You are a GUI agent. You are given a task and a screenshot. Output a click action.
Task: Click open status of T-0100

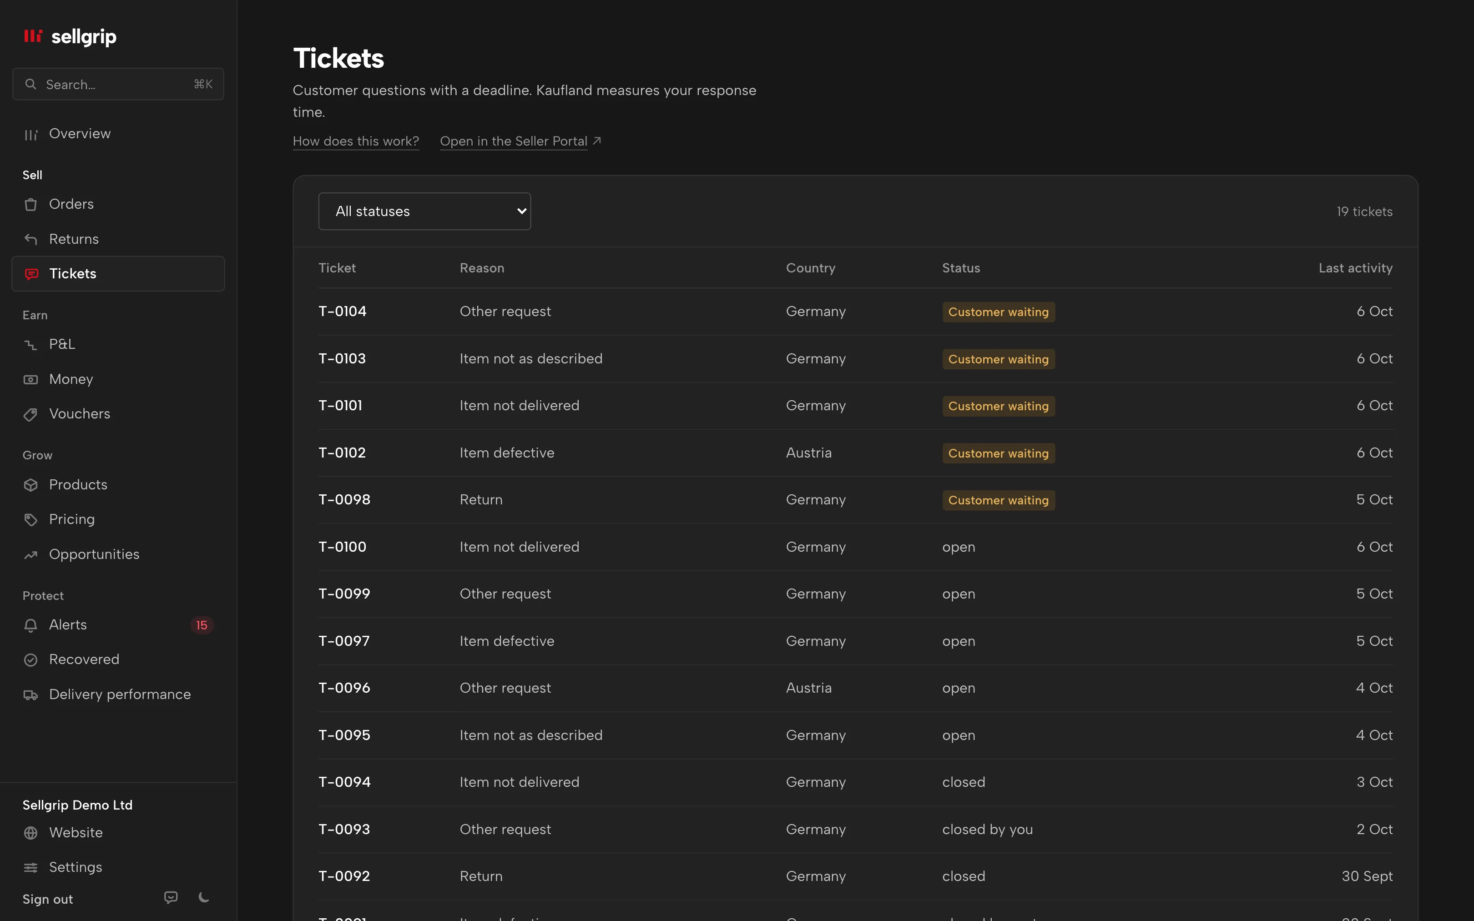pyautogui.click(x=958, y=548)
